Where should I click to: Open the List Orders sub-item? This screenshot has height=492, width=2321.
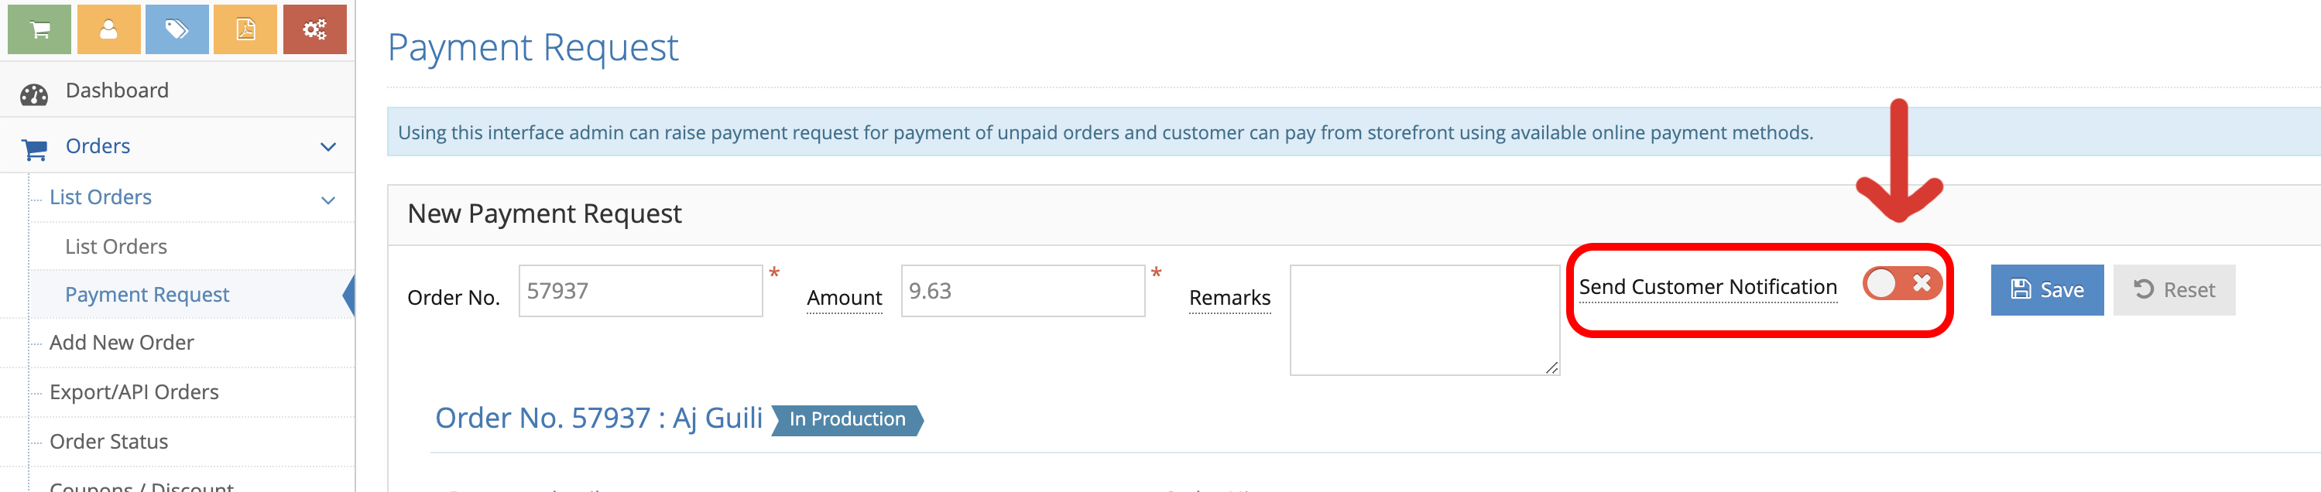116,246
